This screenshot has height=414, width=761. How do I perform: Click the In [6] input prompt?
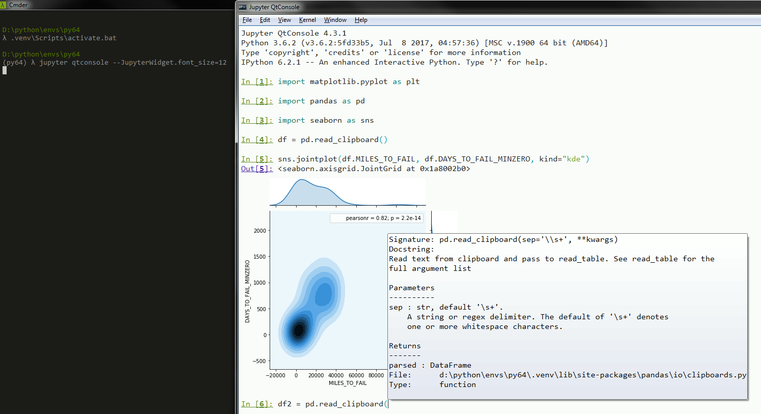click(x=257, y=404)
